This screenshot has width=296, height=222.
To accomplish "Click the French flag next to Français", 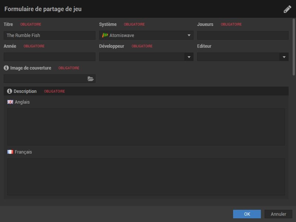I will click(x=10, y=152).
